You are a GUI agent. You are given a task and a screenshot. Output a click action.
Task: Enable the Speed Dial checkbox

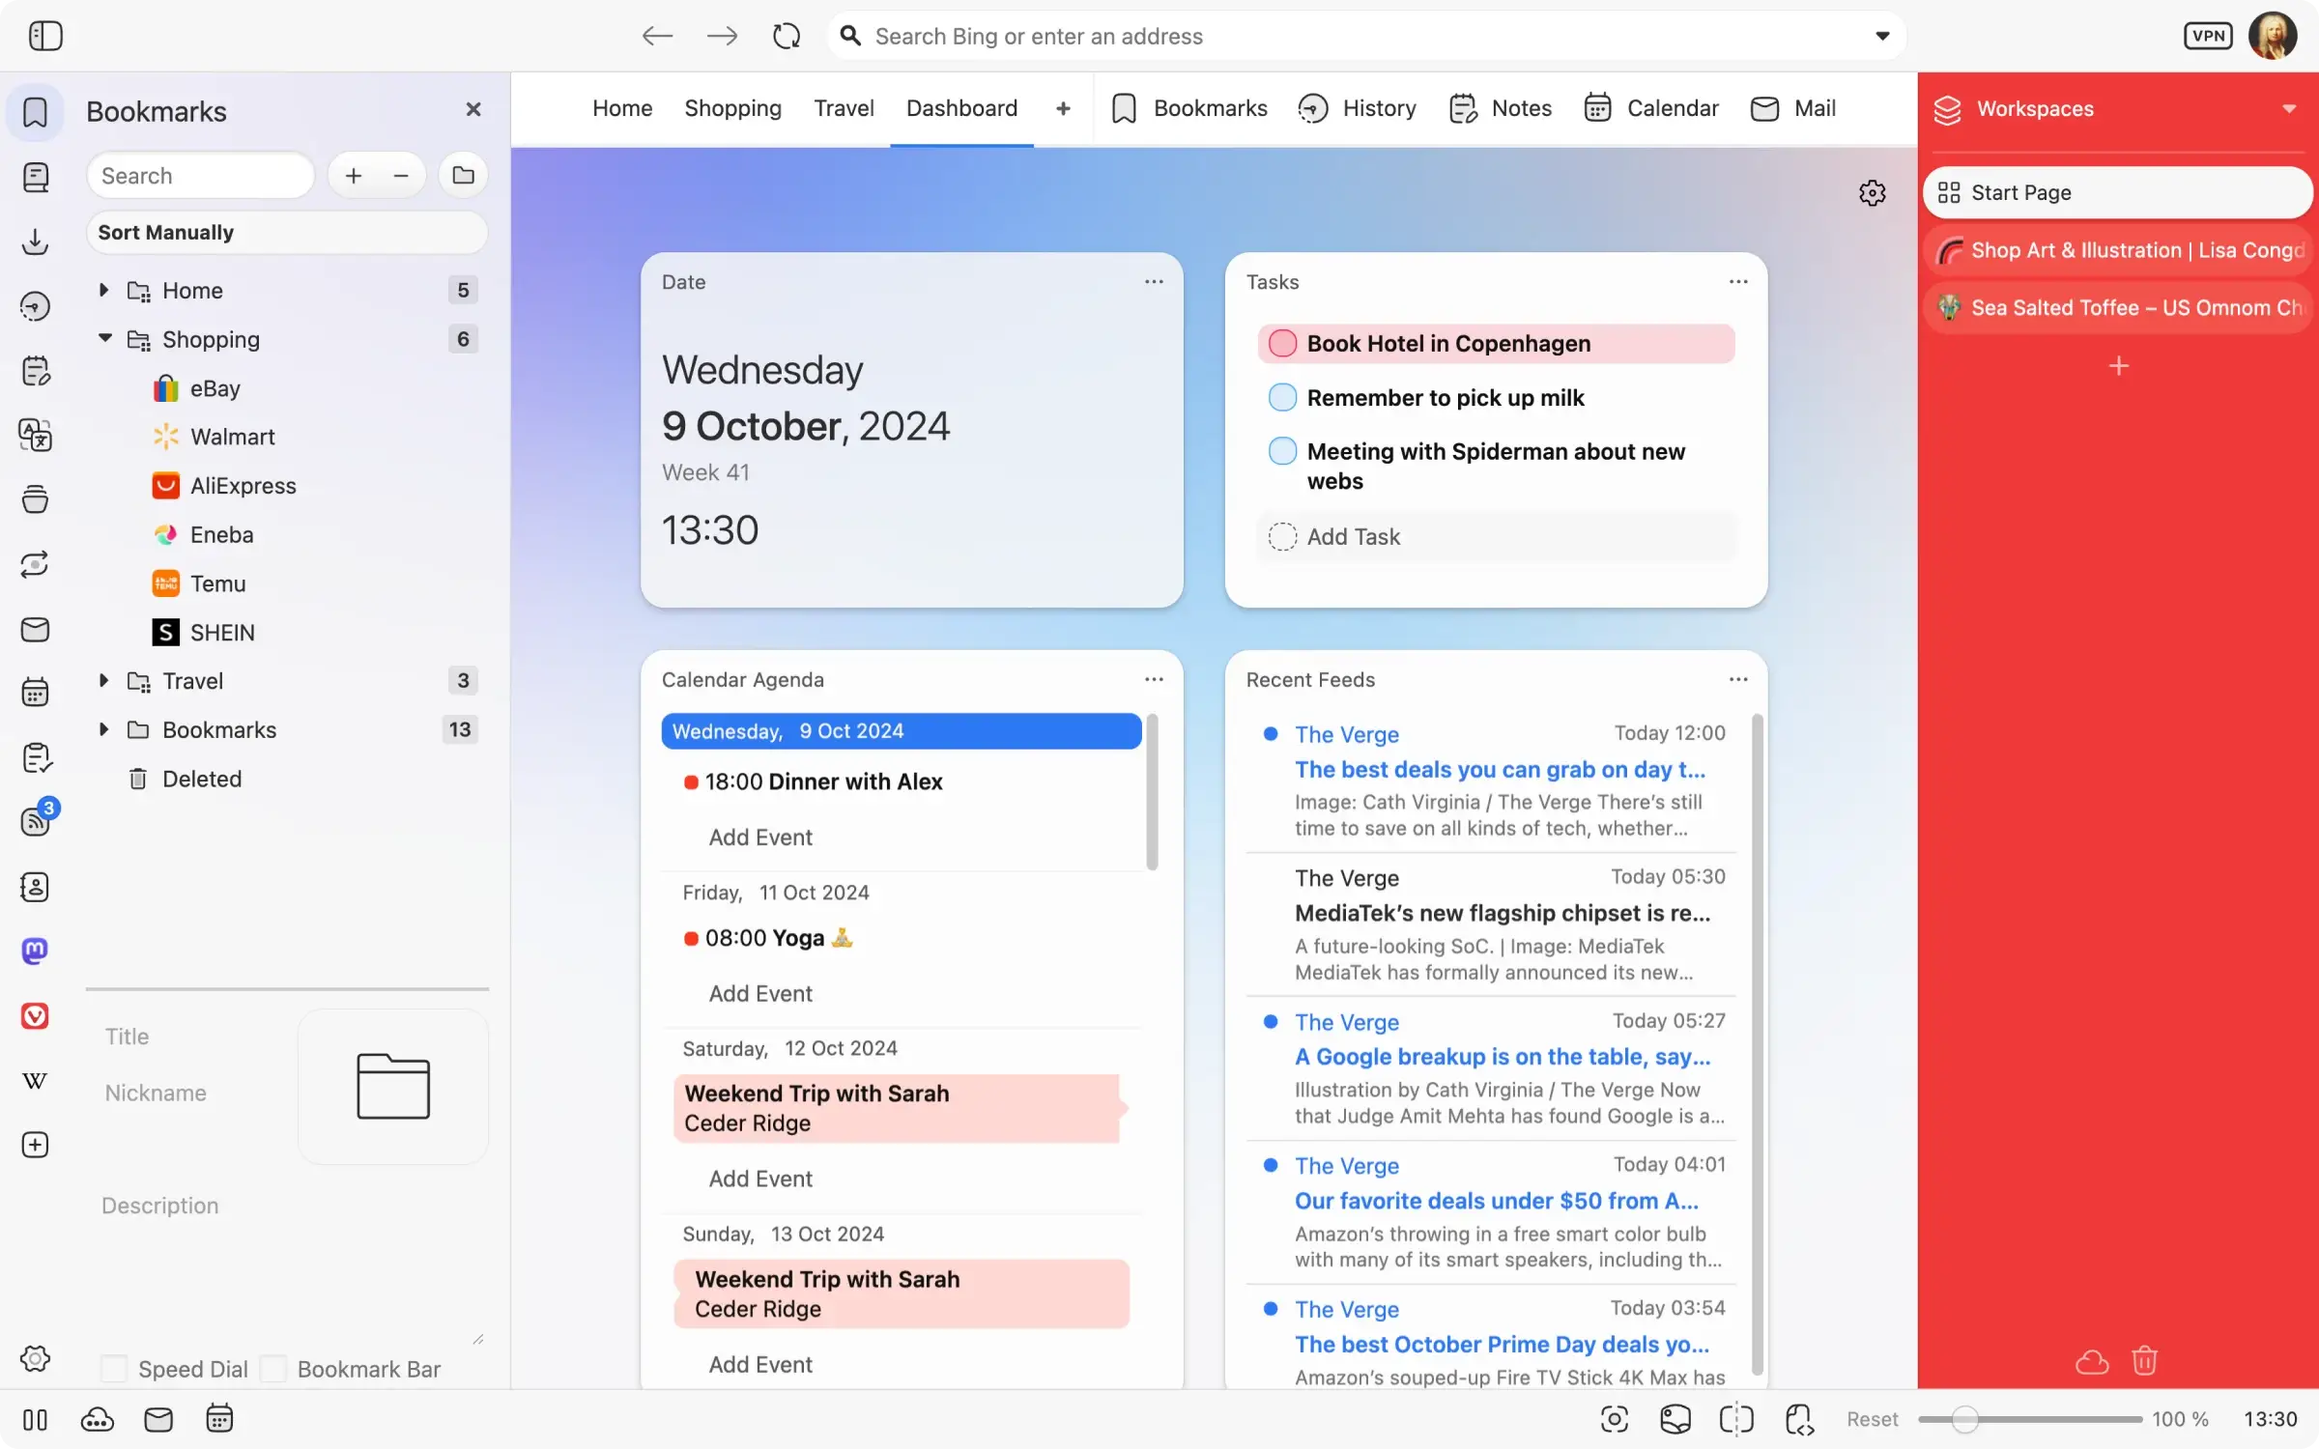pyautogui.click(x=114, y=1369)
